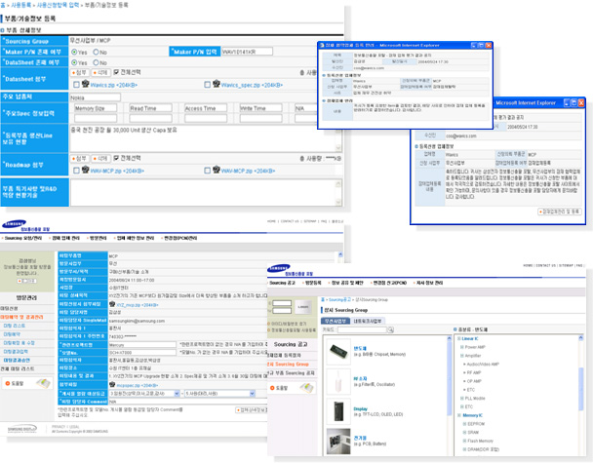Click the production line text area

tap(206, 138)
